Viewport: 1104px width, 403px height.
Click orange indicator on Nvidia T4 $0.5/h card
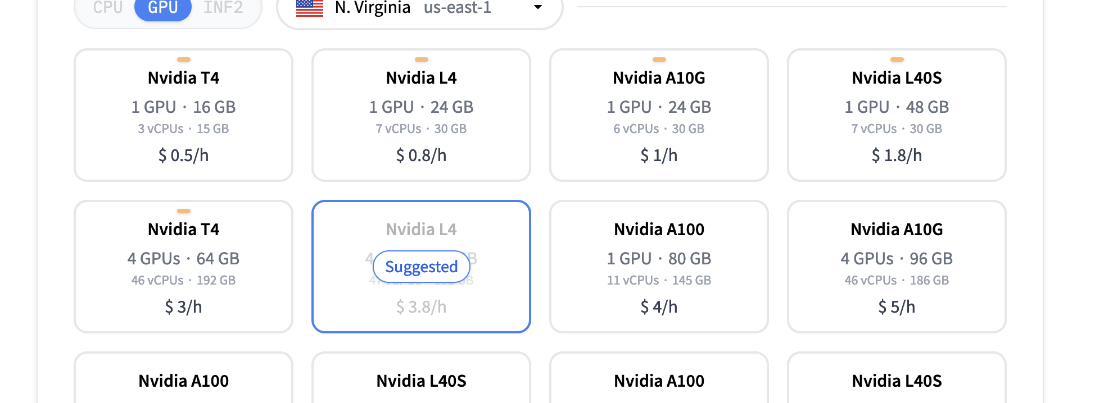pyautogui.click(x=184, y=59)
